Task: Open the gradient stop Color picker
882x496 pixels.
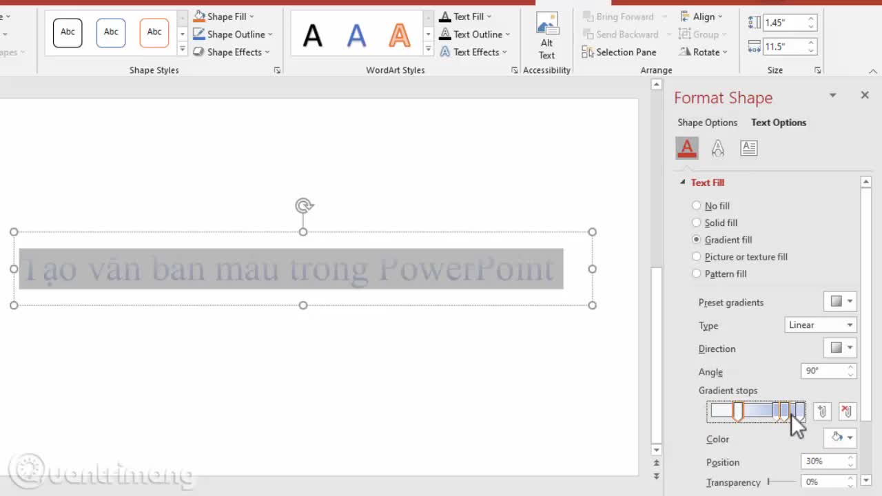Action: tap(840, 437)
